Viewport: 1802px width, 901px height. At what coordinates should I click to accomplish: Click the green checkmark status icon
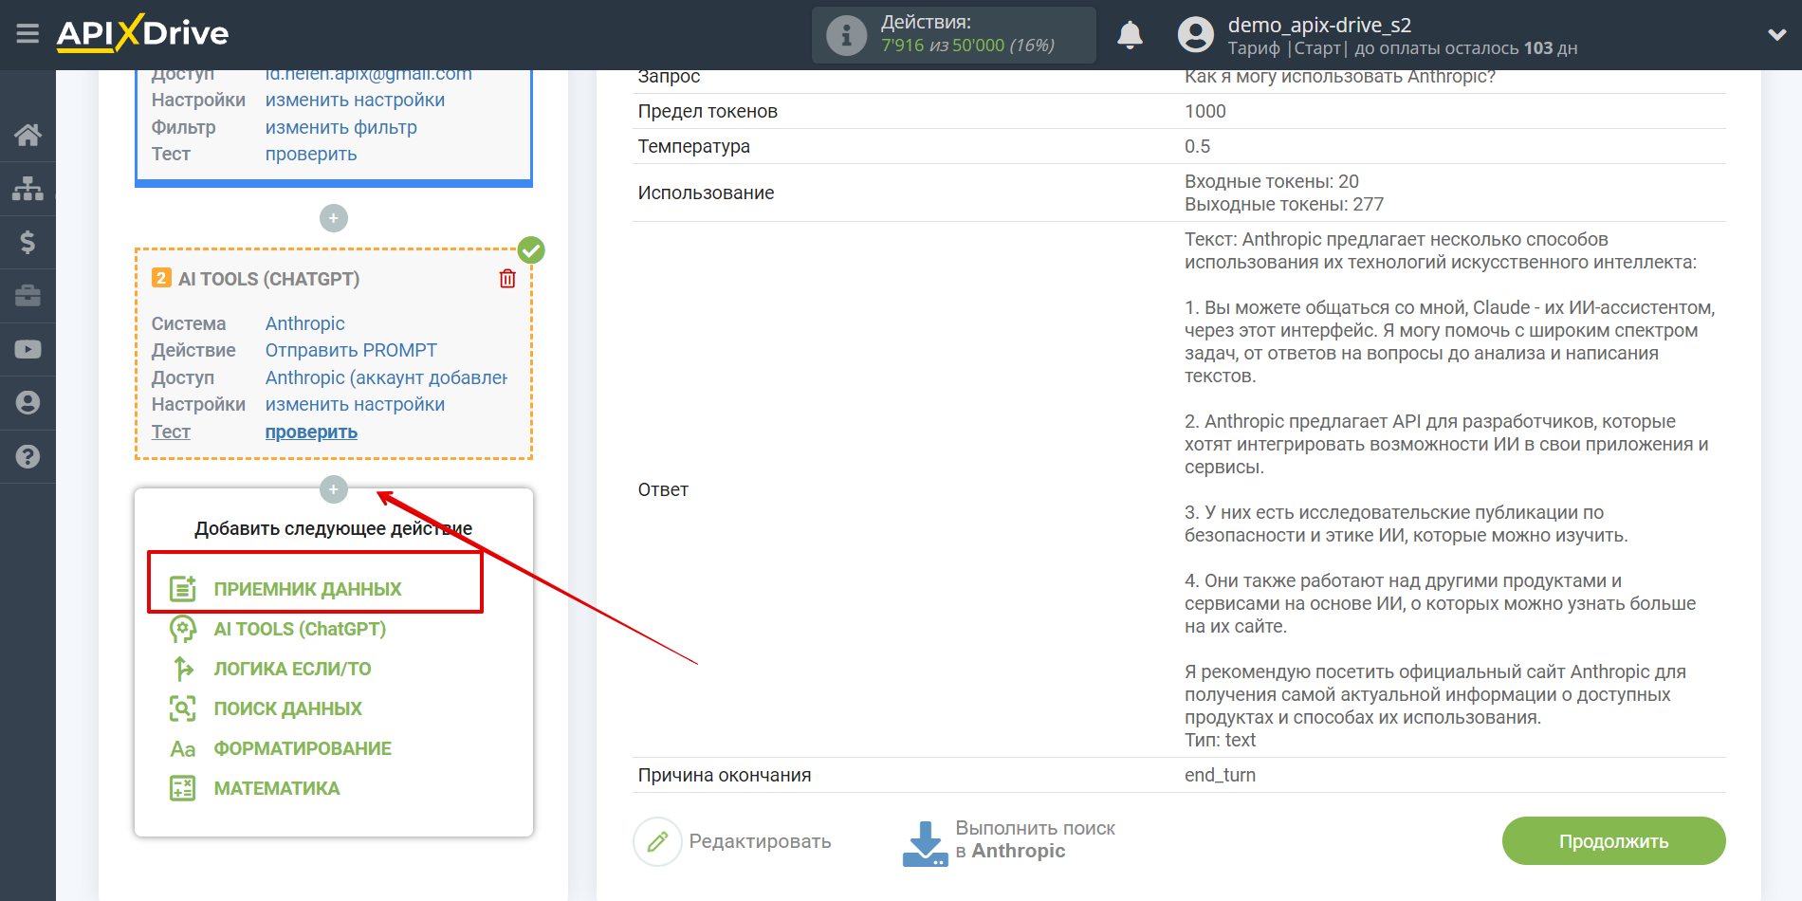click(531, 250)
